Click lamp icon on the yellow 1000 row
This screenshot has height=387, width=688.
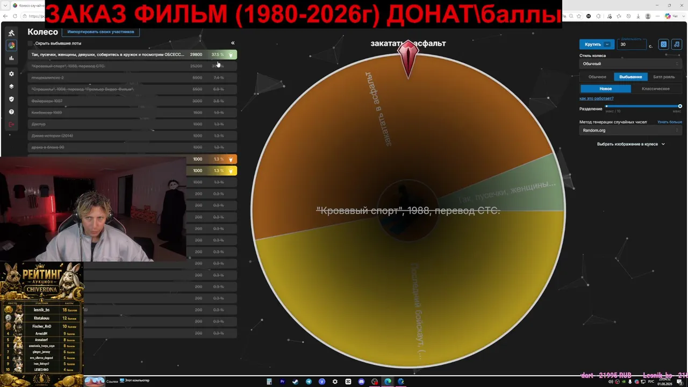point(231,171)
